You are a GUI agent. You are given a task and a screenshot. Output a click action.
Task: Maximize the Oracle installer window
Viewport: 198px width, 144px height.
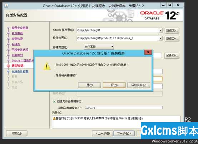pos(170,5)
